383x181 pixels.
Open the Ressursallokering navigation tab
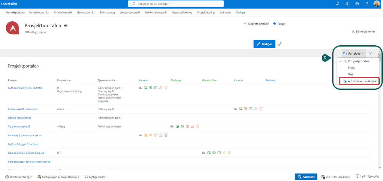(182, 13)
